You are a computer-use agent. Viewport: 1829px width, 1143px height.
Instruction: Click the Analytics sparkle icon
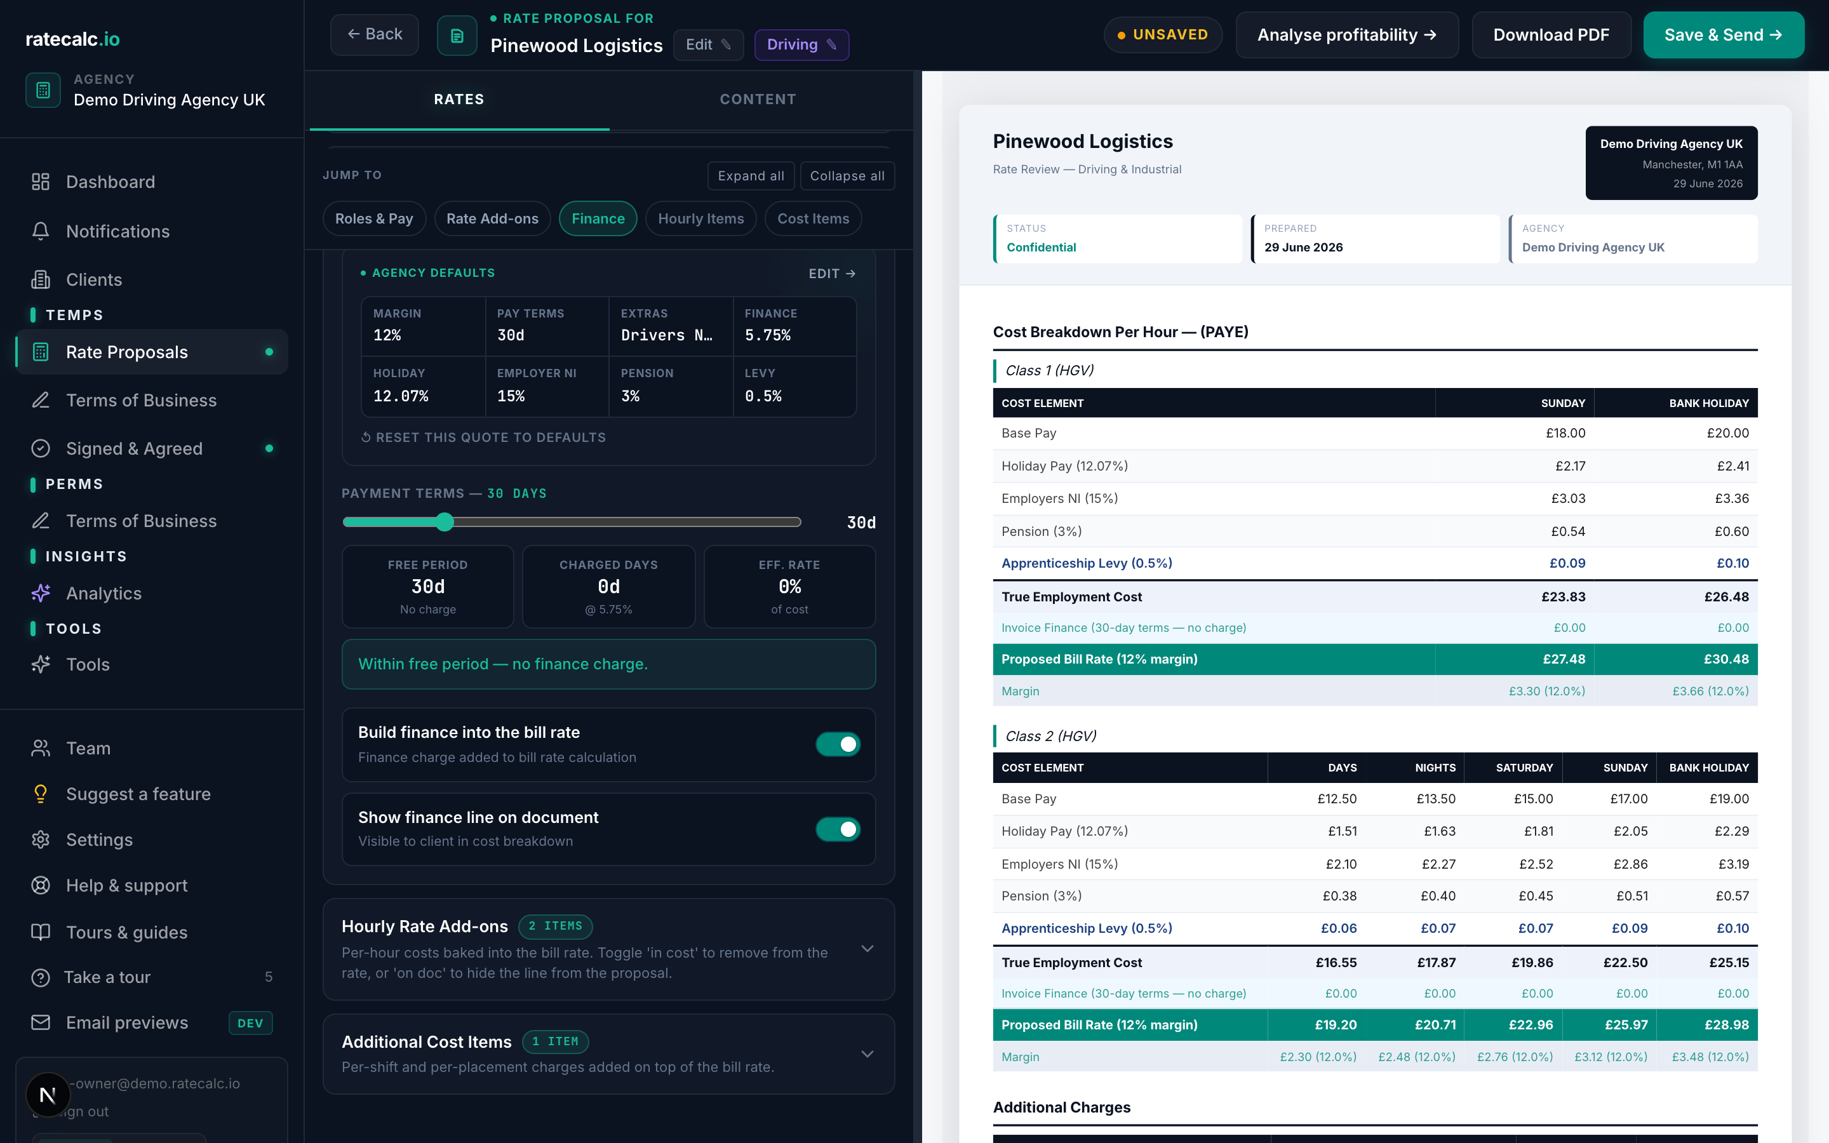pos(41,594)
